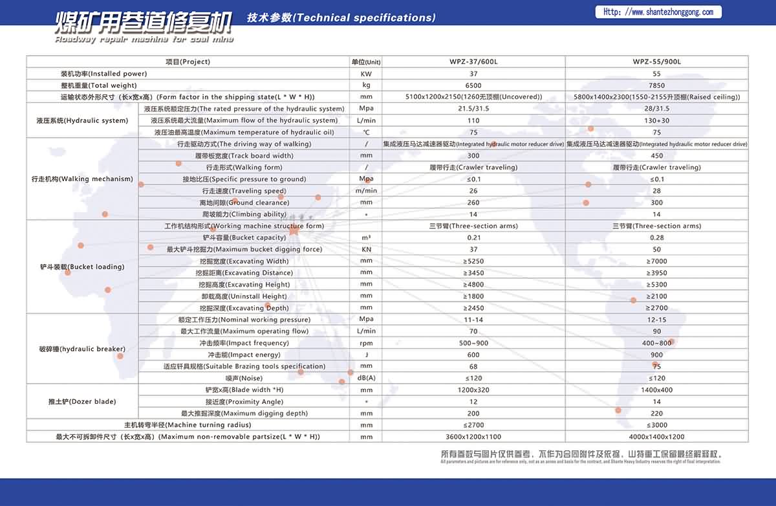Viewport: 776px width, 506px height.
Task: Click excavating width value ≥7000
Action: (x=656, y=261)
